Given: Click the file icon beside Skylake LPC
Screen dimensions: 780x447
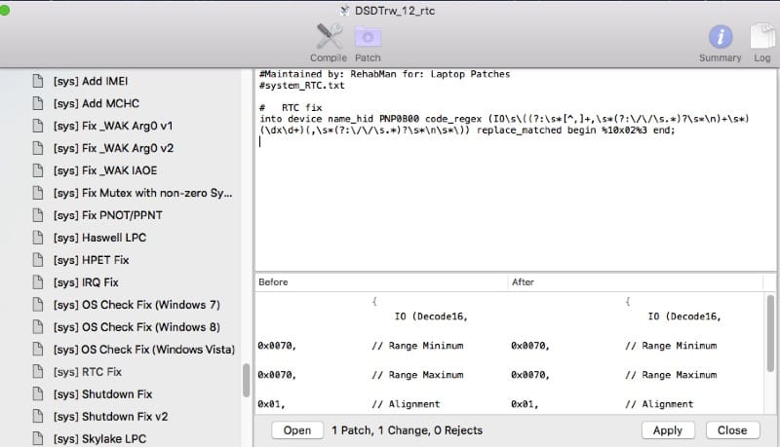Looking at the screenshot, I should pos(39,439).
